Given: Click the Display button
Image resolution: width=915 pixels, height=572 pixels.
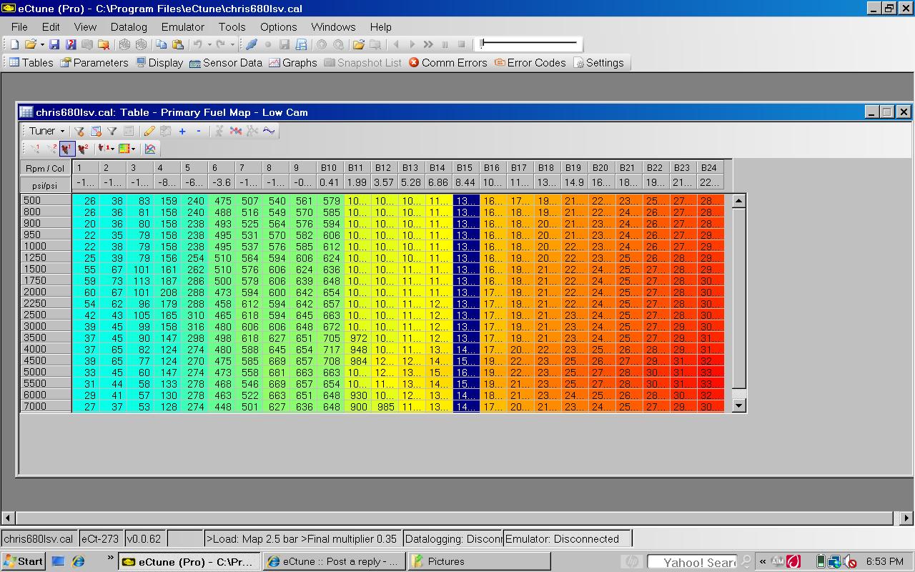Looking at the screenshot, I should coord(159,62).
